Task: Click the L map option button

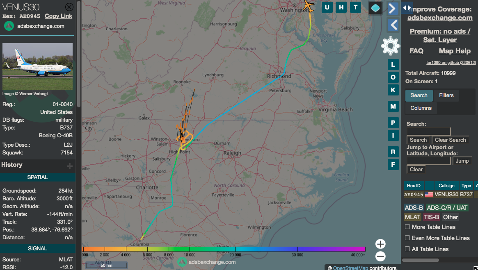Action: [393, 65]
